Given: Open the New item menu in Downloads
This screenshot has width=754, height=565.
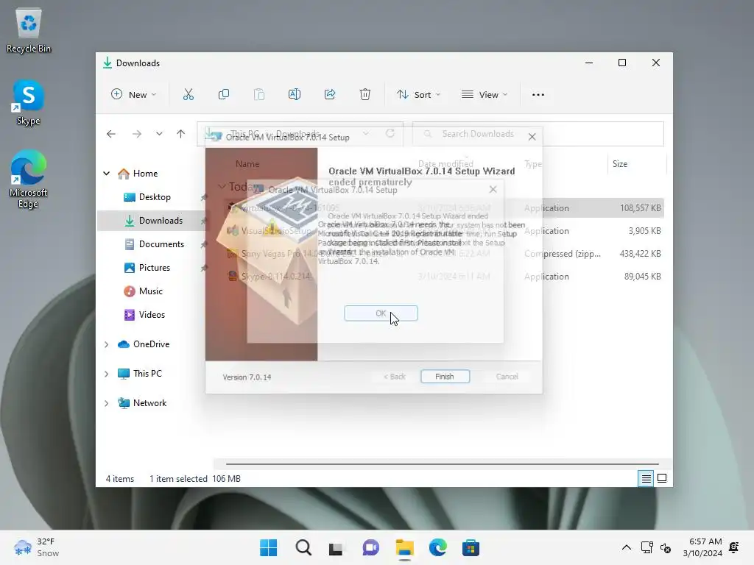Looking at the screenshot, I should point(133,95).
